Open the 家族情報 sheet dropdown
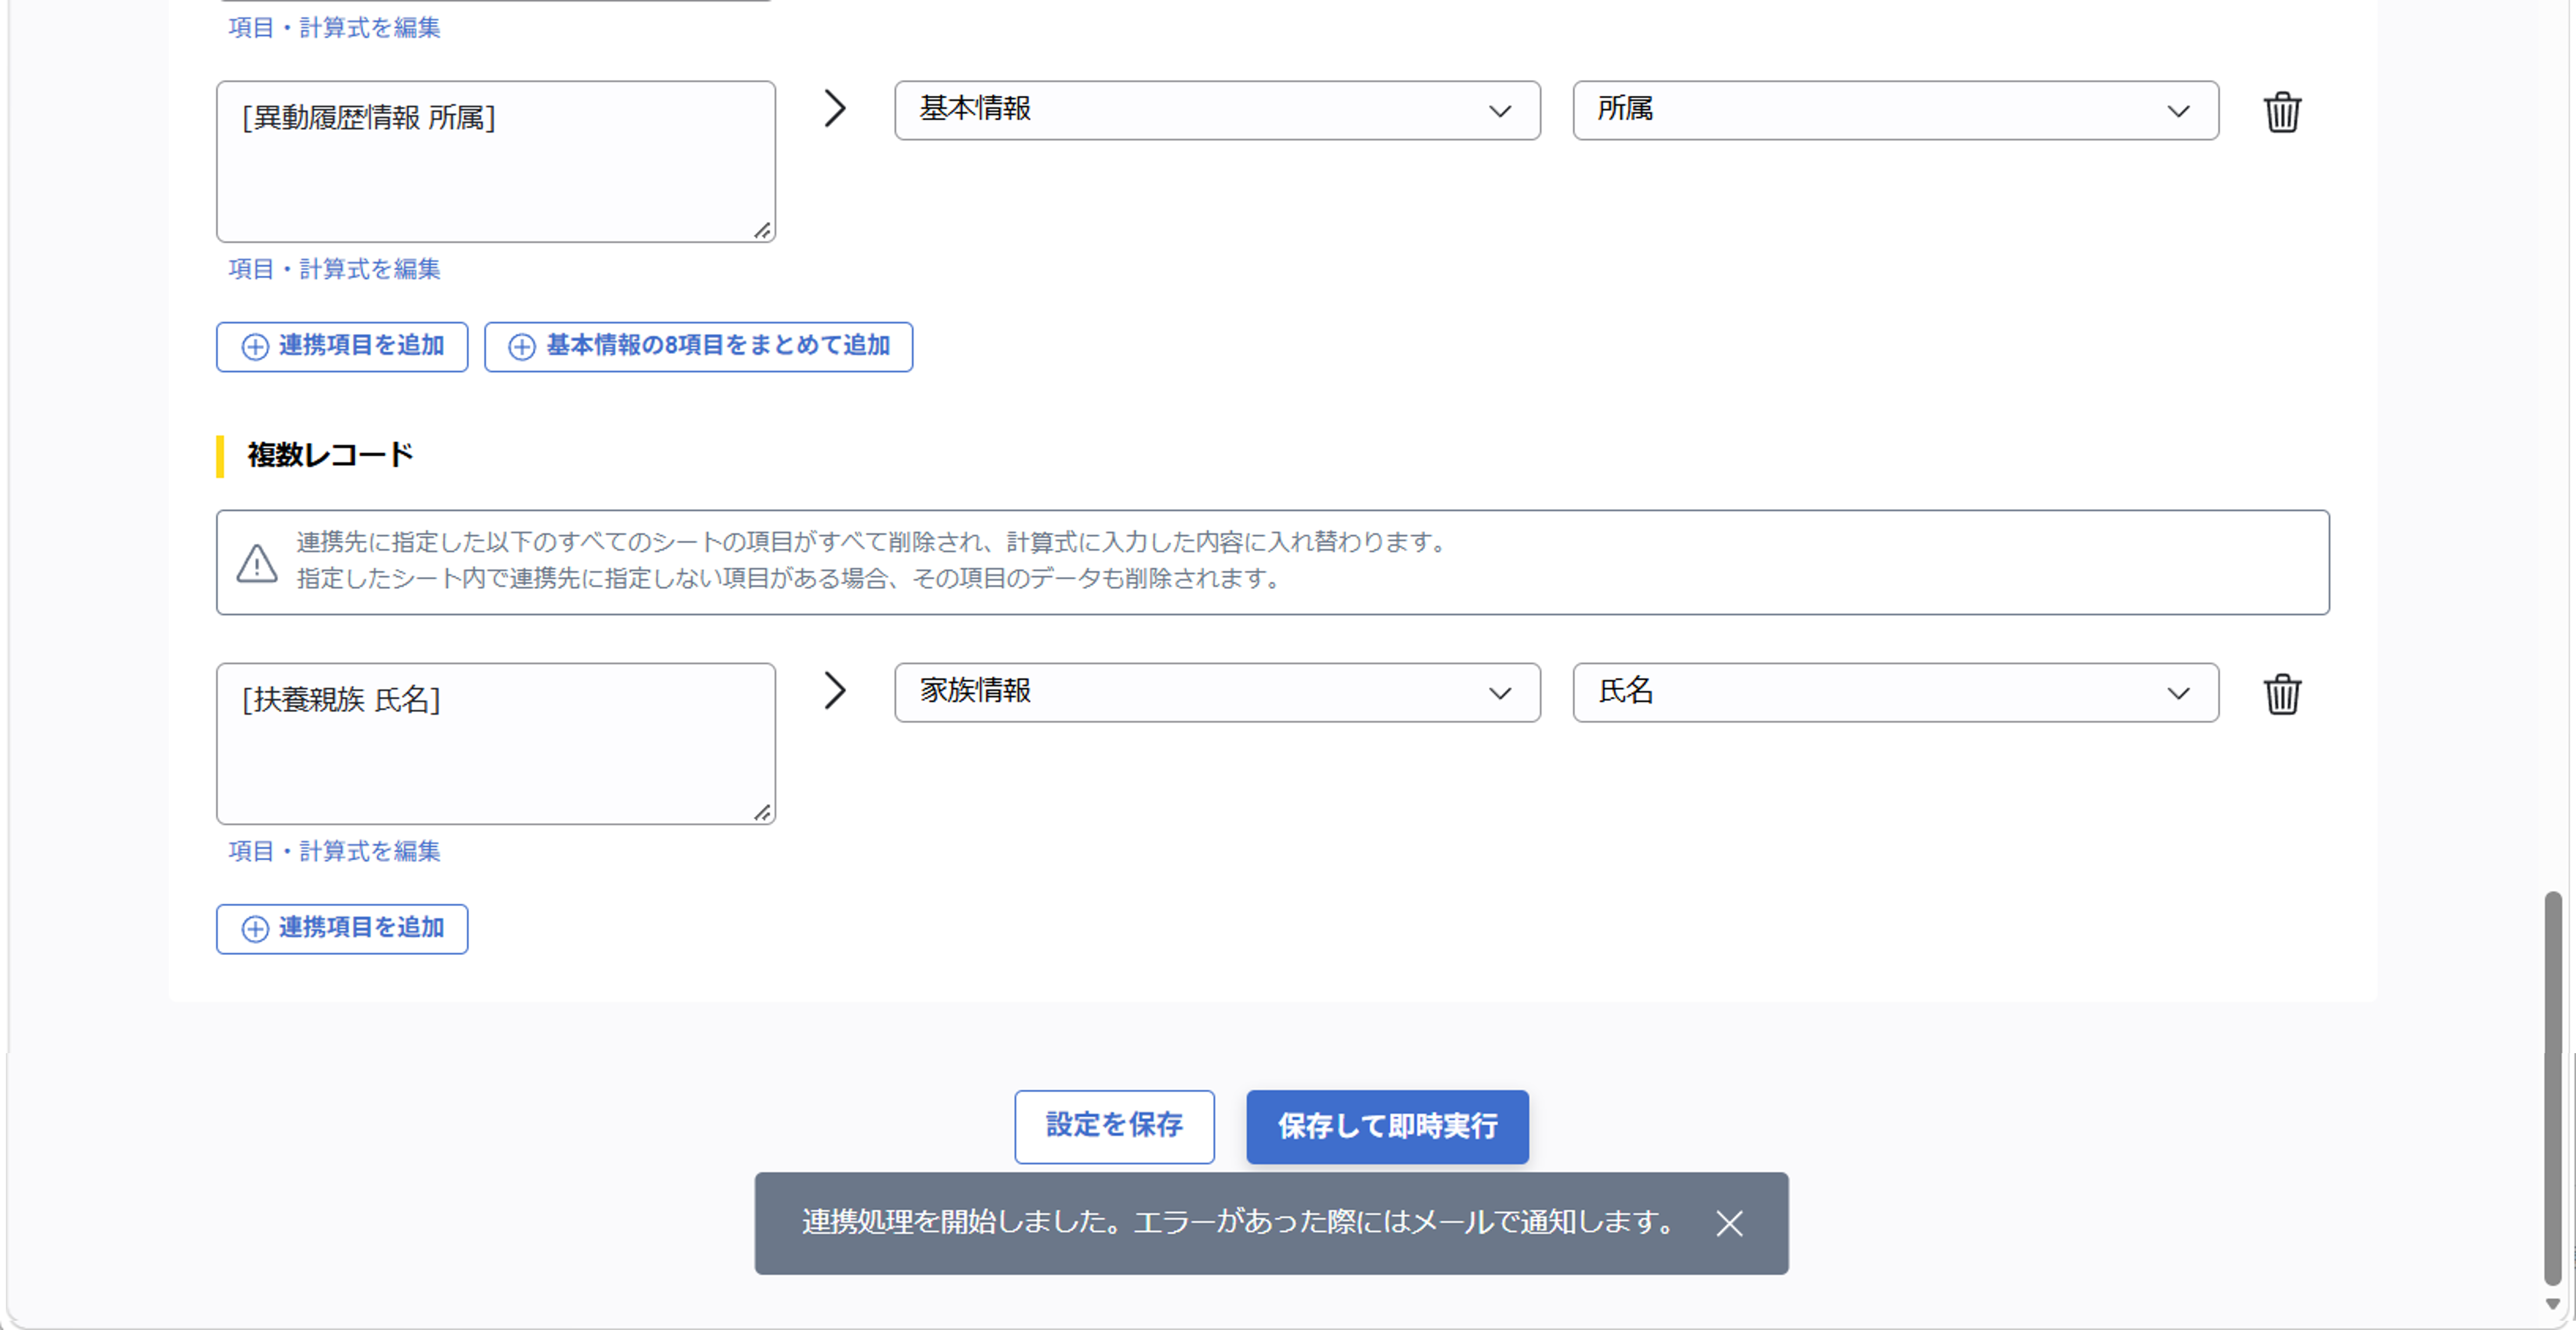The width and height of the screenshot is (2576, 1330). coord(1217,692)
